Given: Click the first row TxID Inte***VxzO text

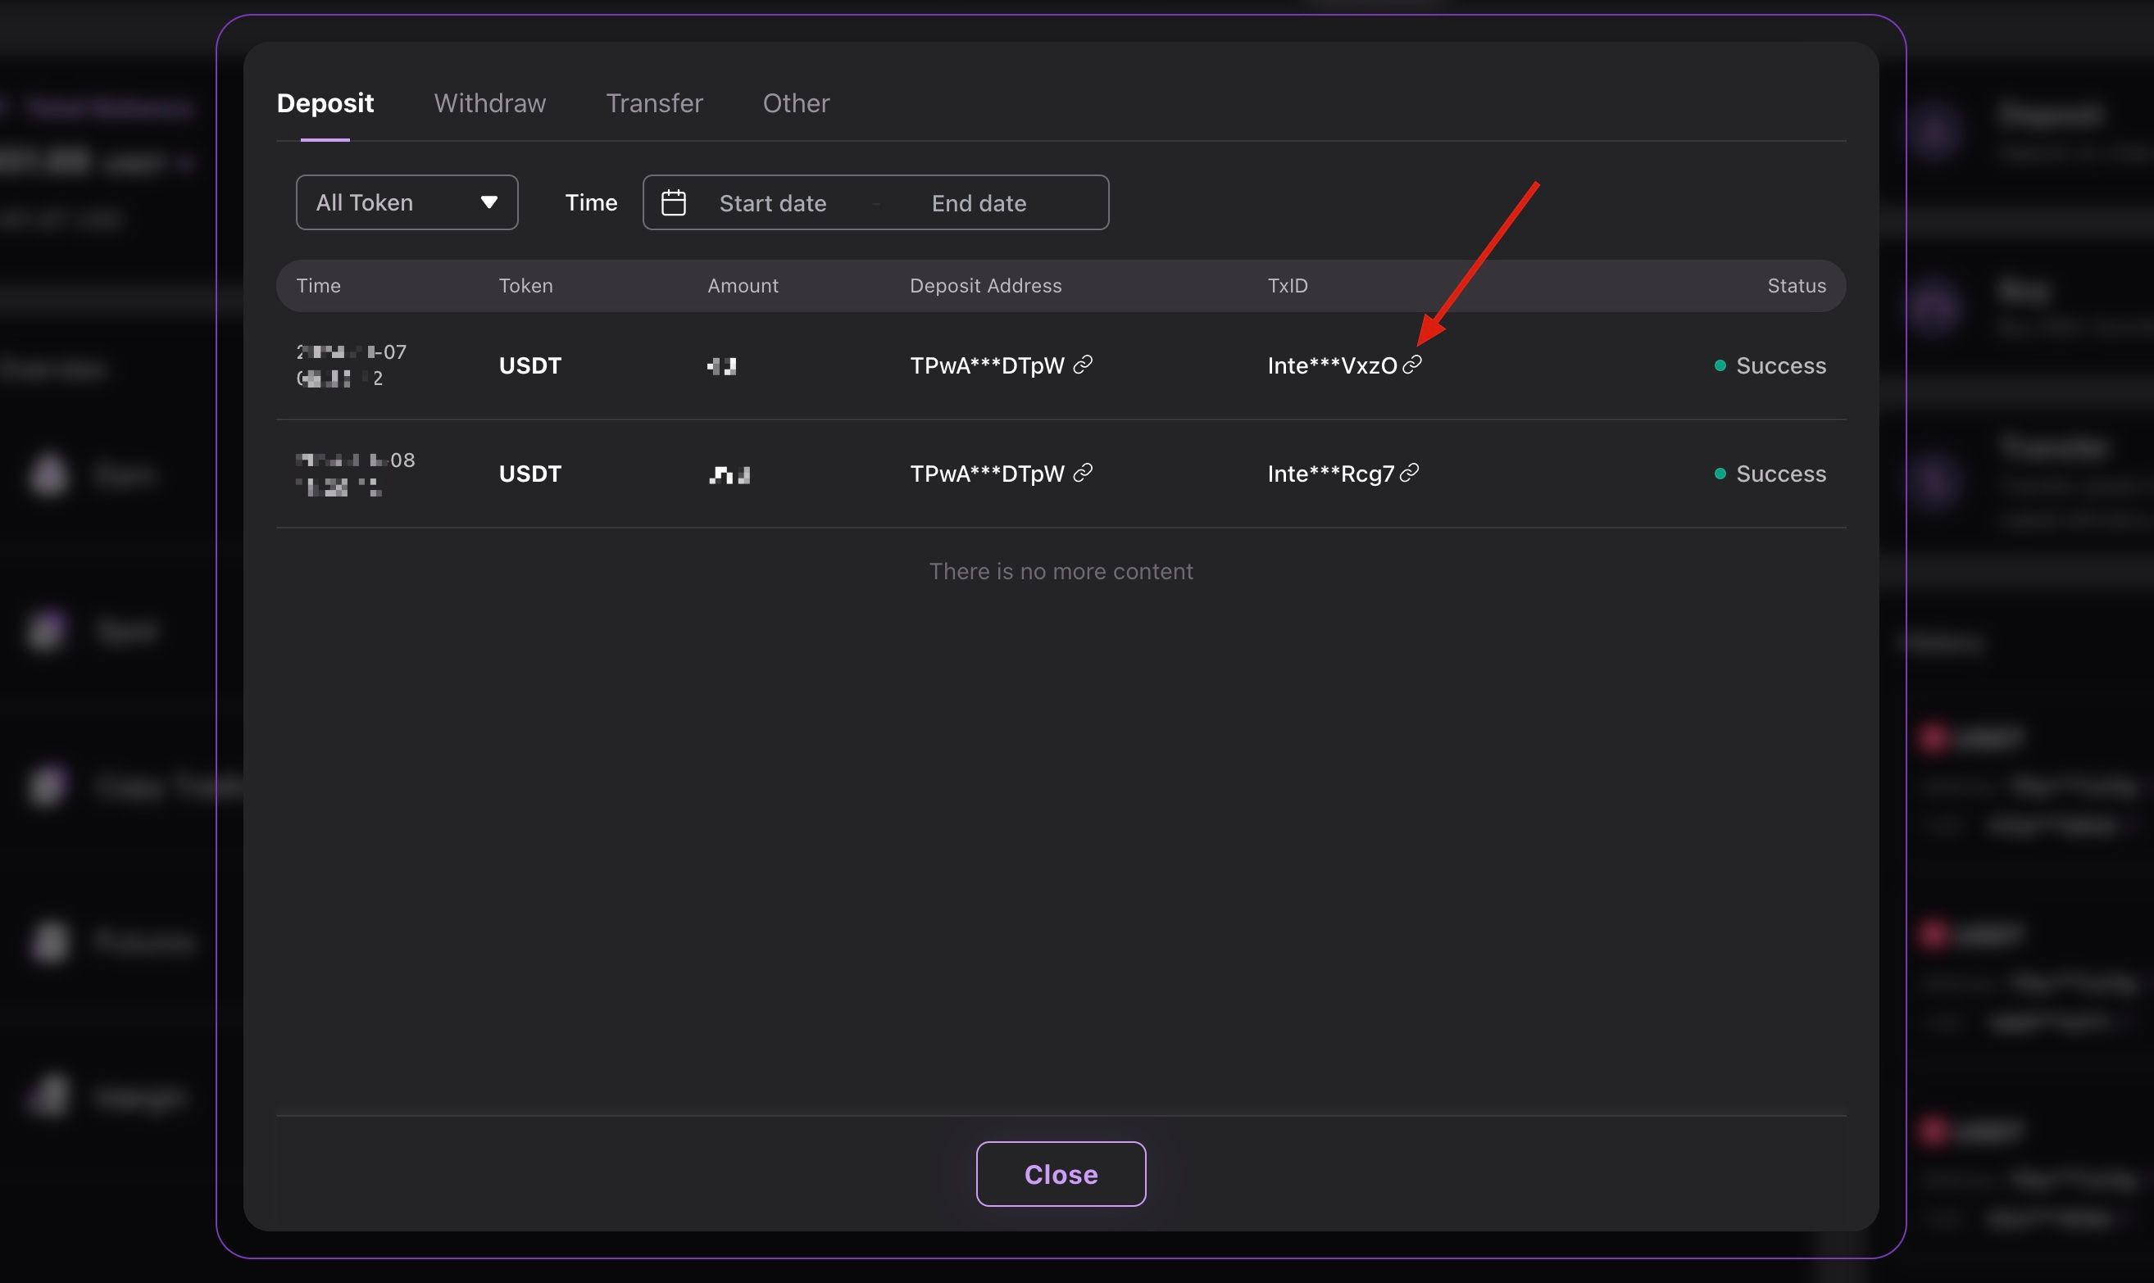Looking at the screenshot, I should coord(1332,365).
